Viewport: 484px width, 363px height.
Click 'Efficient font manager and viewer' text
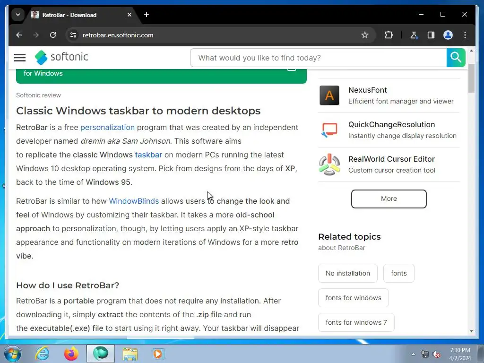401,101
